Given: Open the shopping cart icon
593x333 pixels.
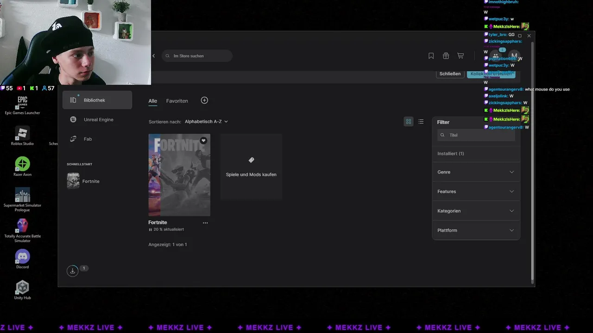Looking at the screenshot, I should 461,56.
